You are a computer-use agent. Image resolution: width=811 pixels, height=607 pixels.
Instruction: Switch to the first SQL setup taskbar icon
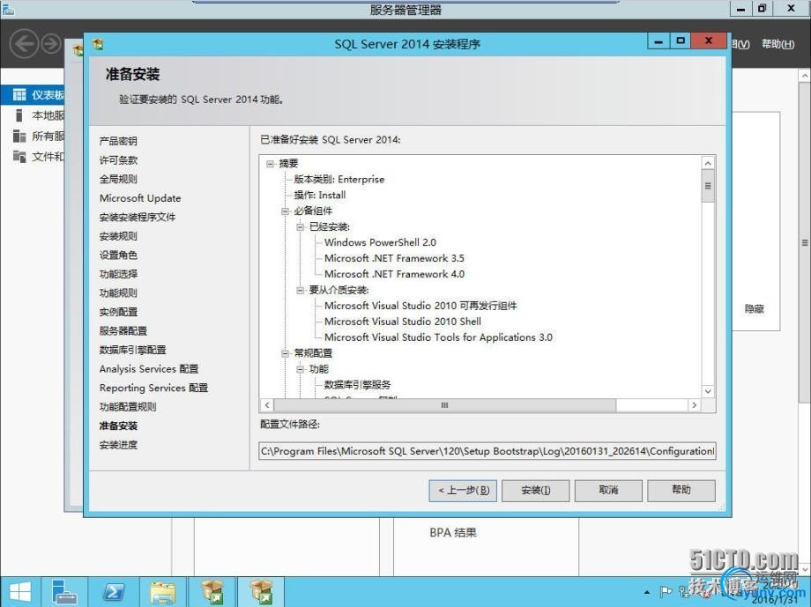click(x=212, y=592)
